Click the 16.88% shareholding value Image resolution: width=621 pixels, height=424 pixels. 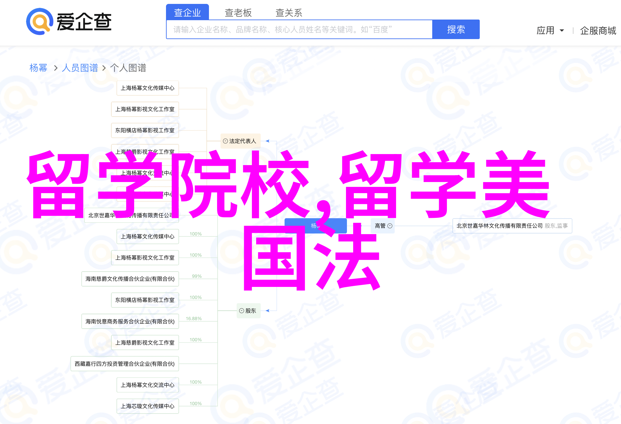click(x=194, y=318)
